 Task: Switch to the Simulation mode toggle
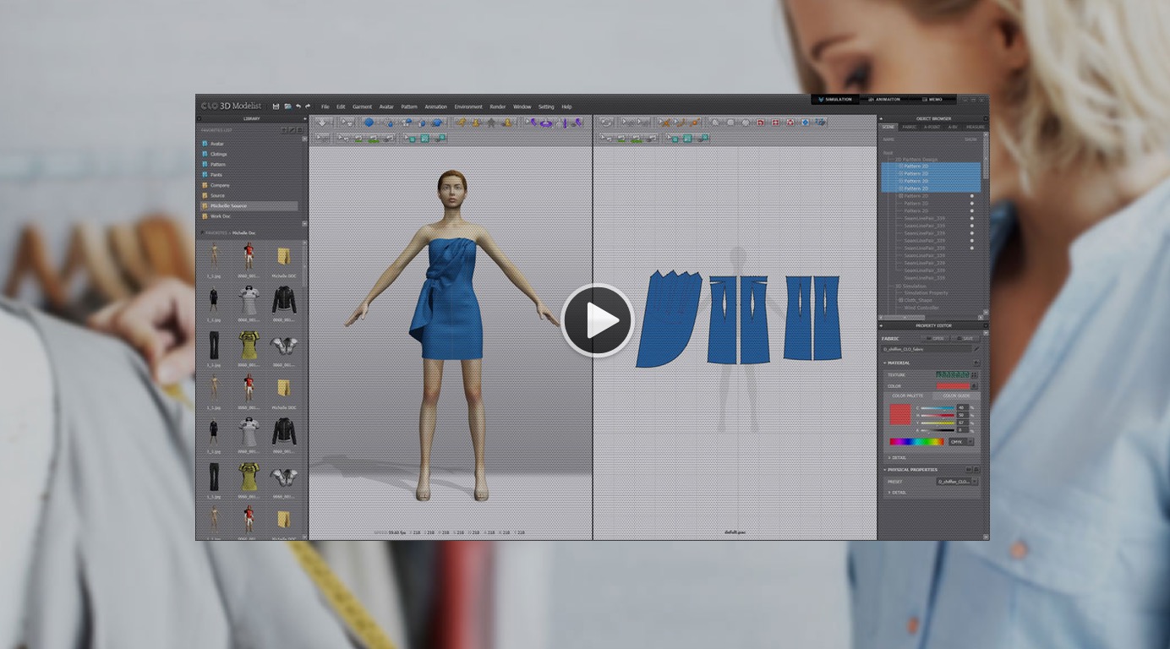835,100
